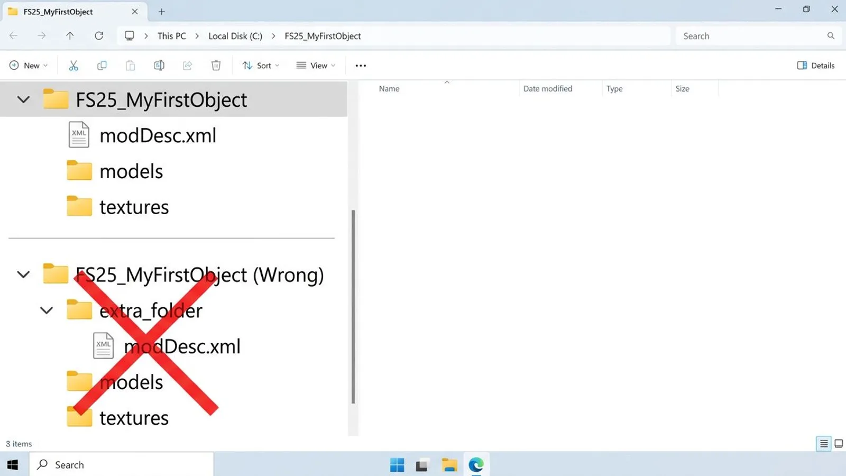
Task: Click the Share icon in toolbar
Action: 187,66
